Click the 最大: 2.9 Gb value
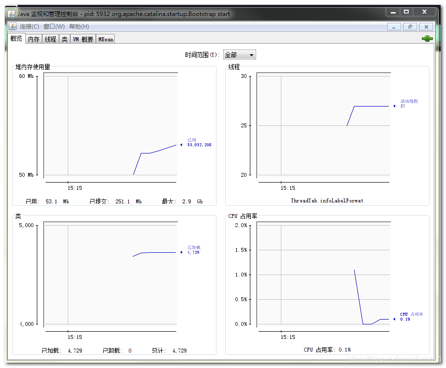Screen dimensions: 446x368 (183, 201)
